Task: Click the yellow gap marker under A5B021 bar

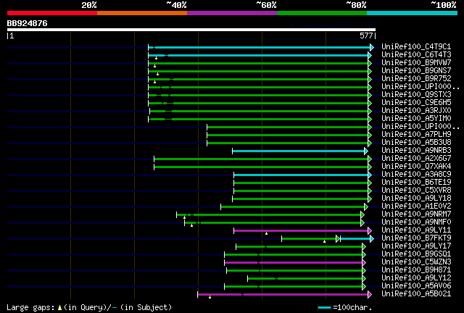Action: coord(210,297)
